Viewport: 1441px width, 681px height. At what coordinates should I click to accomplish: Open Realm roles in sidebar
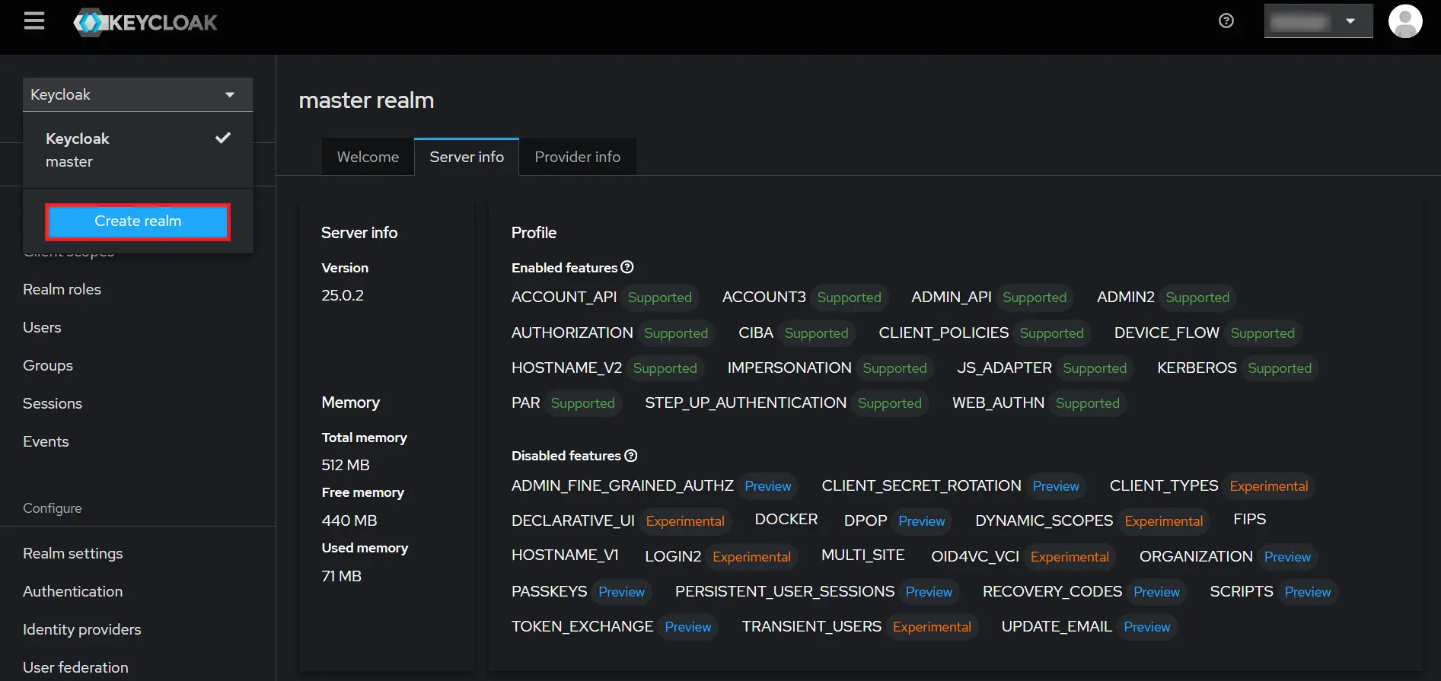[62, 289]
